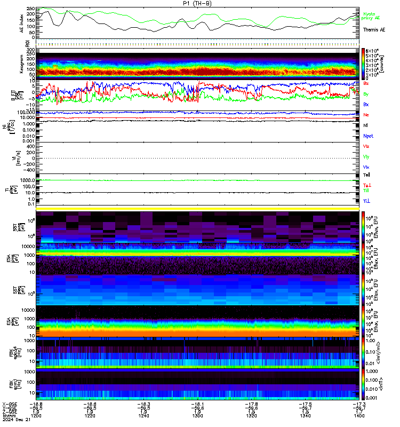400x427 pixels.
Task: Click the red Te⊥ legend label
Action: (x=367, y=185)
